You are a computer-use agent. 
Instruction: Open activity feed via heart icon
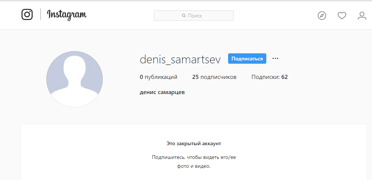tap(342, 16)
